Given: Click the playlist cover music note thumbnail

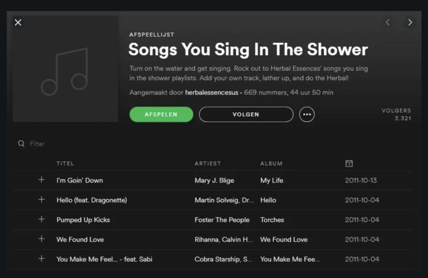Looking at the screenshot, I should point(65,69).
